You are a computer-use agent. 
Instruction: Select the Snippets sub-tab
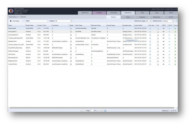(x=142, y=17)
